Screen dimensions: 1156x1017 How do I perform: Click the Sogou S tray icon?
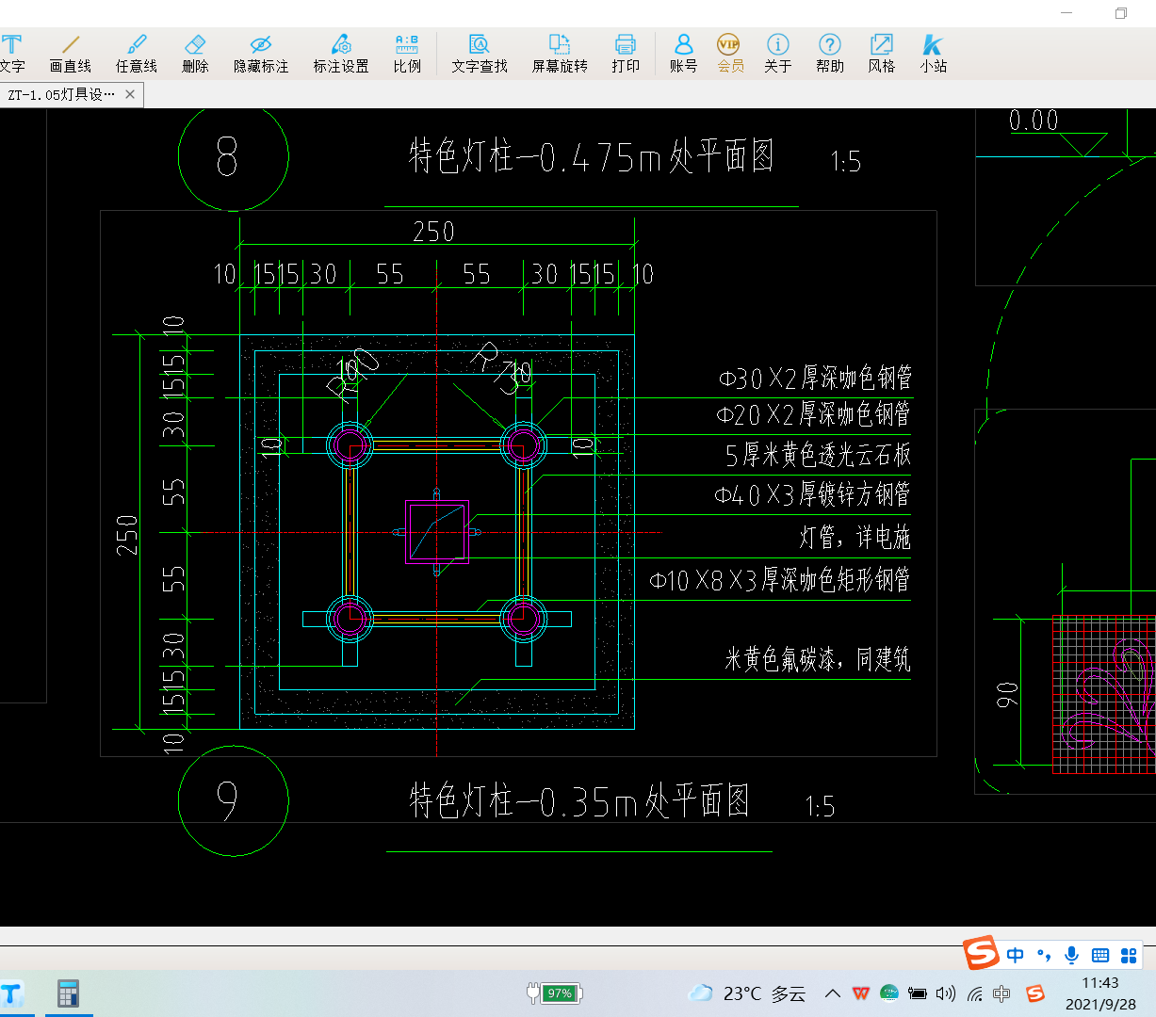click(x=1035, y=993)
